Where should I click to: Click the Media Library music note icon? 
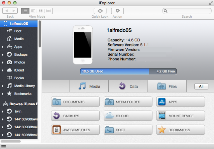click(9, 86)
